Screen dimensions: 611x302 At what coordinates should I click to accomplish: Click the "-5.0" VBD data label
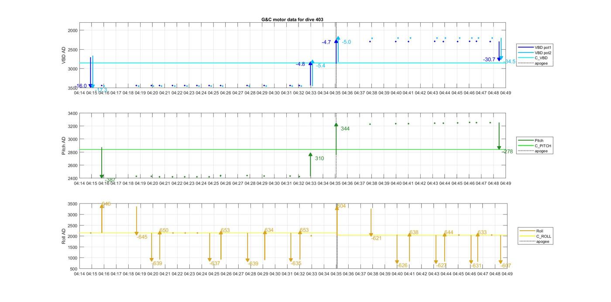347,42
